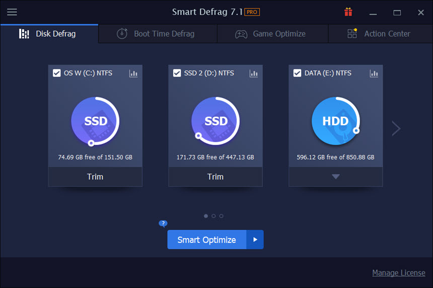Open the Game Optimize tab
433x288 pixels.
[273, 34]
